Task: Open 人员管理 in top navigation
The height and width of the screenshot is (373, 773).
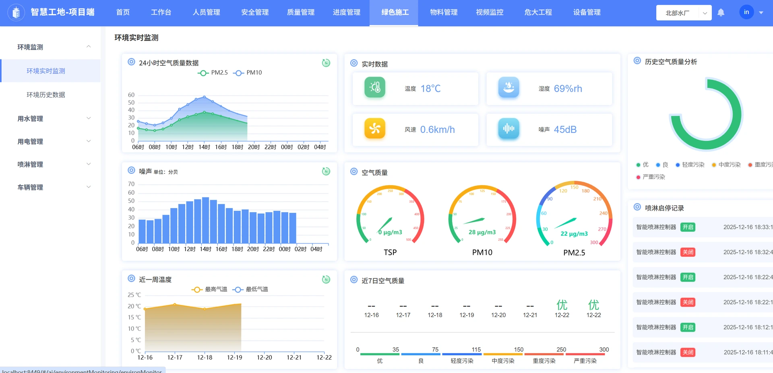Action: [x=206, y=12]
